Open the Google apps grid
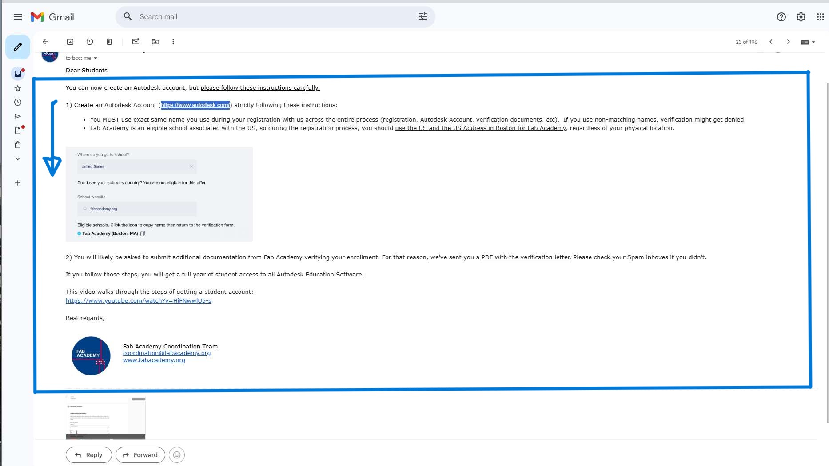This screenshot has width=829, height=466. pos(821,17)
